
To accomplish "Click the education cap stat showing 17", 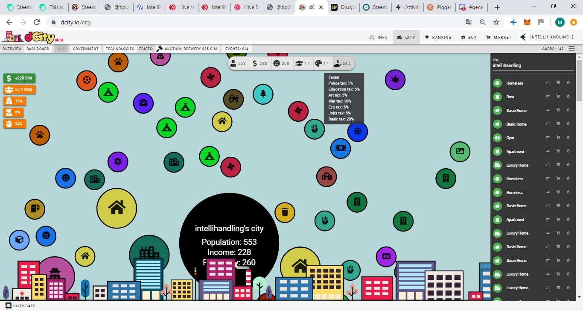I will point(303,64).
